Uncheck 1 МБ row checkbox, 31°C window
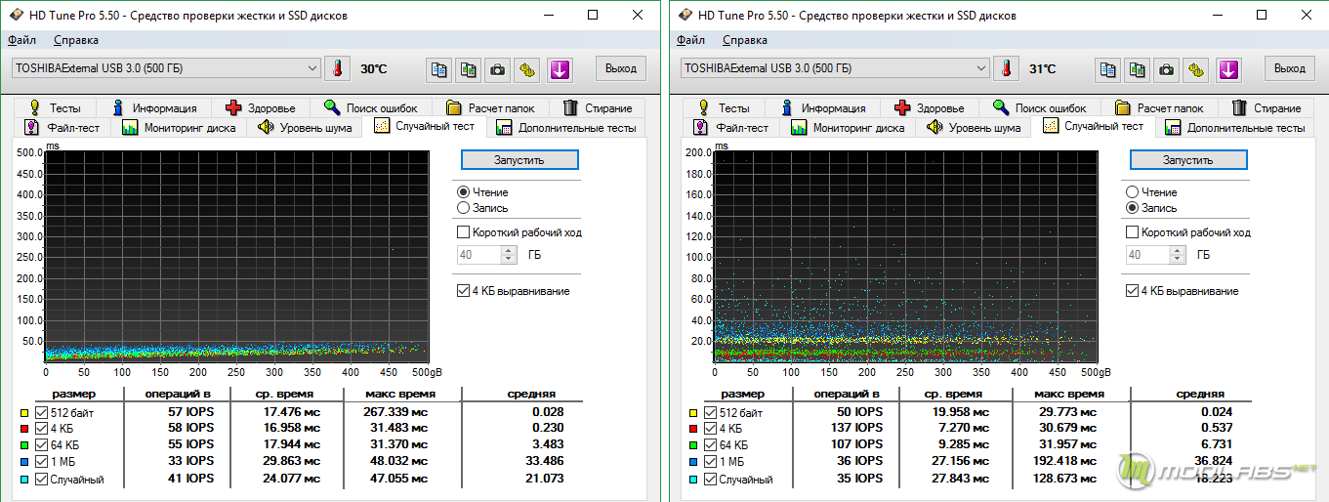 710,461
